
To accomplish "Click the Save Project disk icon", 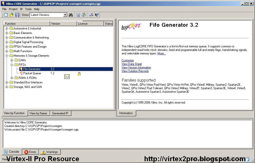I will point(17,15).
